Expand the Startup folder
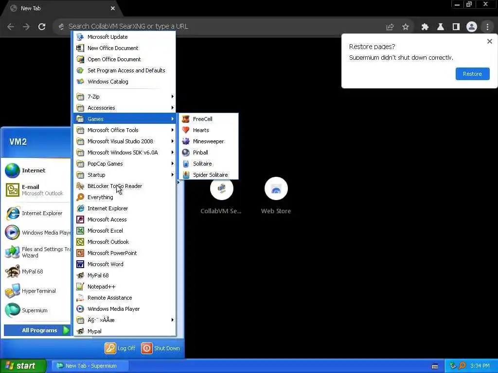498x373 pixels. 124,175
